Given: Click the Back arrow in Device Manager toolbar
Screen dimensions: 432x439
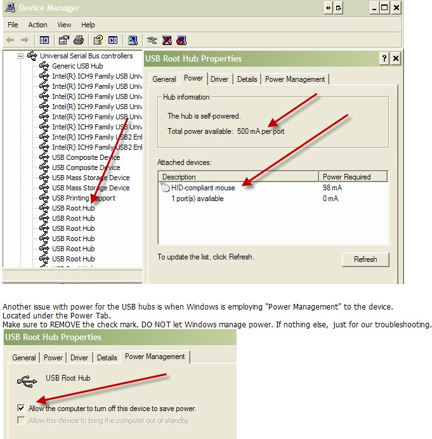Looking at the screenshot, I should (10, 41).
